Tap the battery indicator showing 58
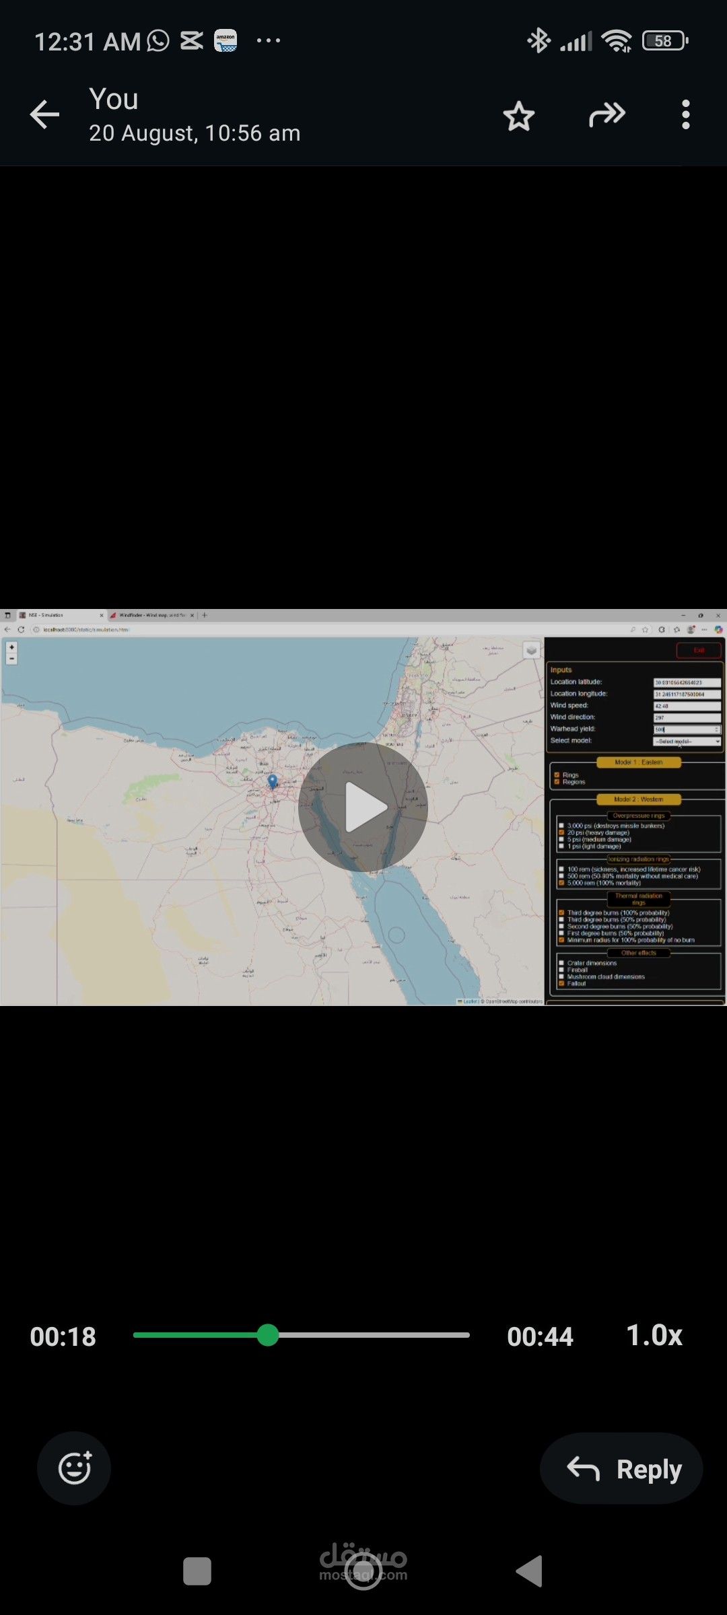 tap(665, 41)
